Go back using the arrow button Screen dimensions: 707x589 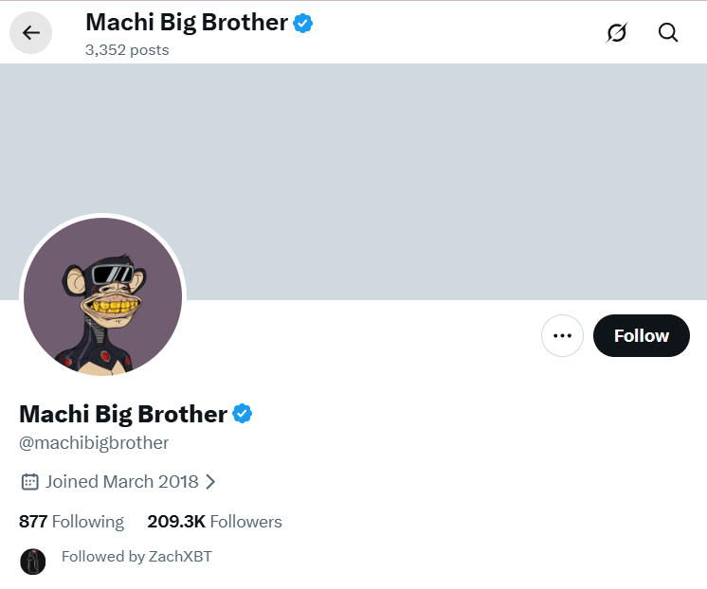click(x=31, y=33)
